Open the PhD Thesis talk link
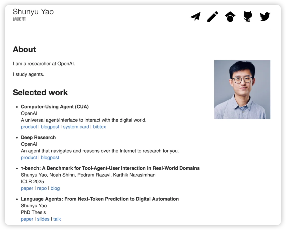The height and width of the screenshot is (230, 286). [57, 219]
